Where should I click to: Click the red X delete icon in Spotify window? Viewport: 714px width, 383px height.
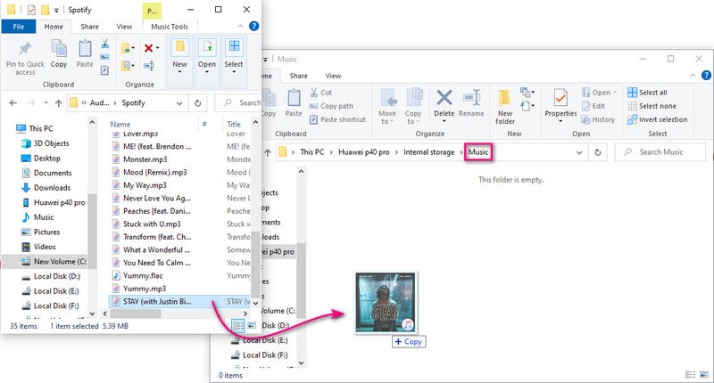click(148, 48)
